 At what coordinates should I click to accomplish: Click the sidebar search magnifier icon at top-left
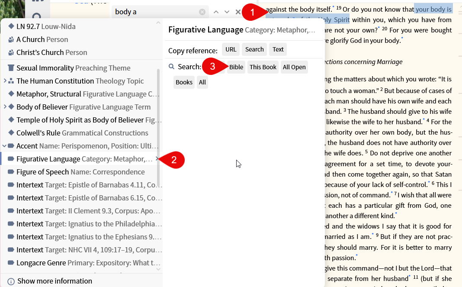coord(37,16)
